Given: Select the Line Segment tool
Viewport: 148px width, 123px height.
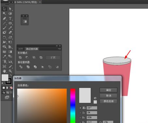Looking at the screenshot, I should (4, 23).
